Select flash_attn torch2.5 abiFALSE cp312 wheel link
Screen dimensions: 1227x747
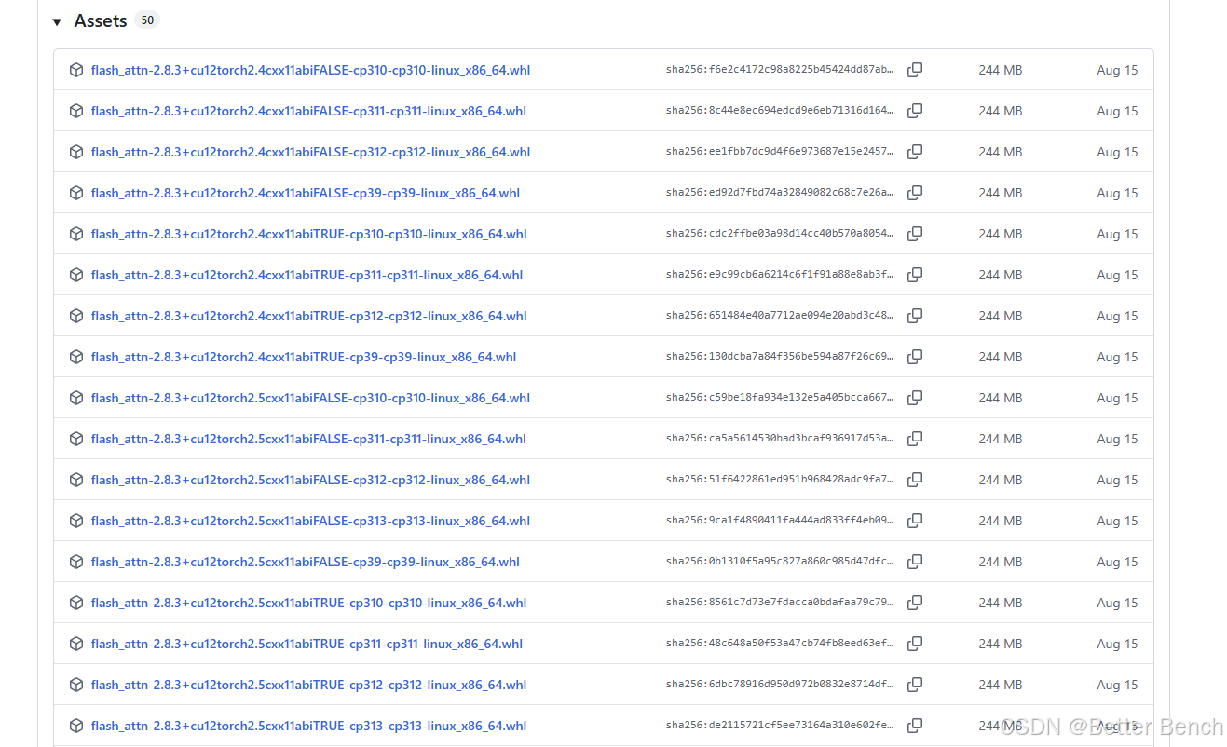click(310, 480)
